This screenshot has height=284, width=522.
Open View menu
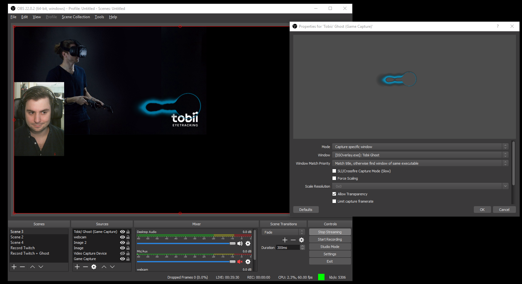tap(37, 17)
